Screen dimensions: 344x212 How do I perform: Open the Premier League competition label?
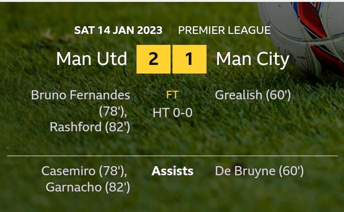pyautogui.click(x=224, y=31)
